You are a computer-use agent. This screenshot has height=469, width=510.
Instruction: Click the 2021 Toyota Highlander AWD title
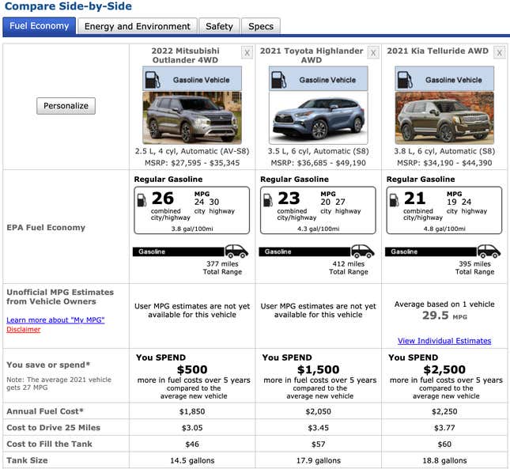(x=312, y=55)
